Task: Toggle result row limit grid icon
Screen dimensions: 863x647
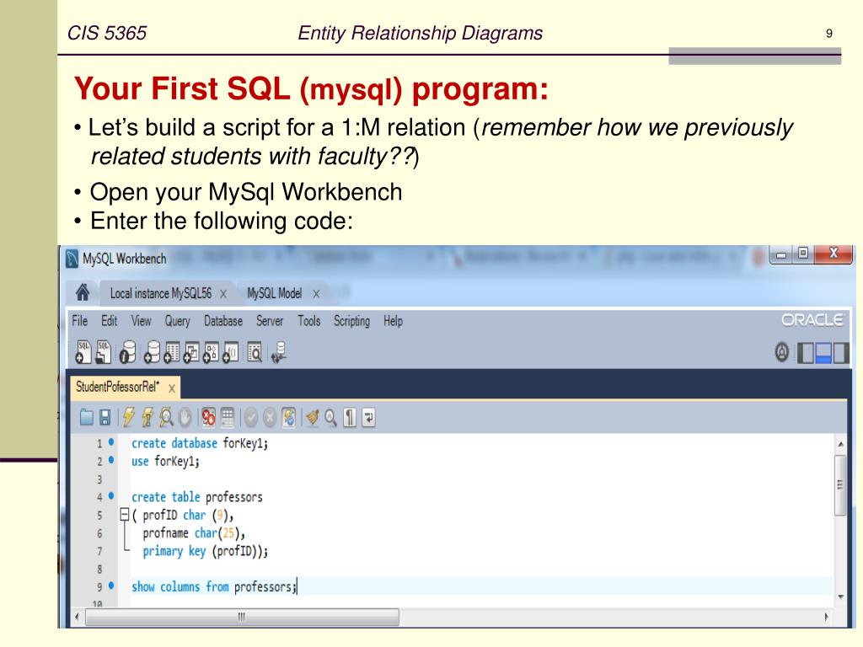Action: point(228,418)
